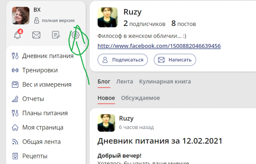Navigate to Моя страница
This screenshot has height=164, width=256.
pyautogui.click(x=43, y=128)
